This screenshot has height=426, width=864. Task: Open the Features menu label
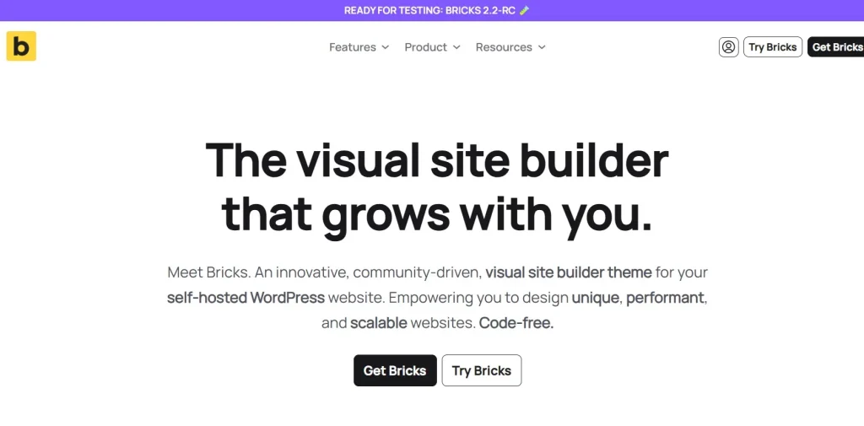coord(353,47)
